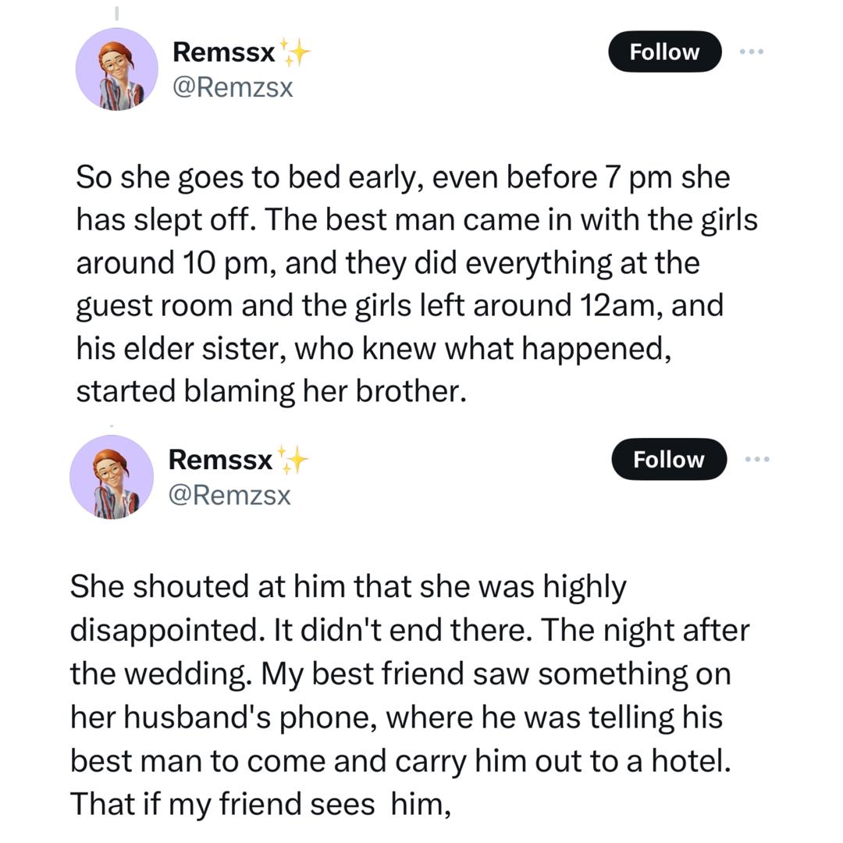Follow Remssx from the first tweet

[663, 52]
